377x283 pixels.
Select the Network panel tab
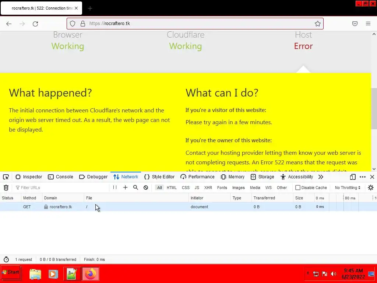point(126,177)
